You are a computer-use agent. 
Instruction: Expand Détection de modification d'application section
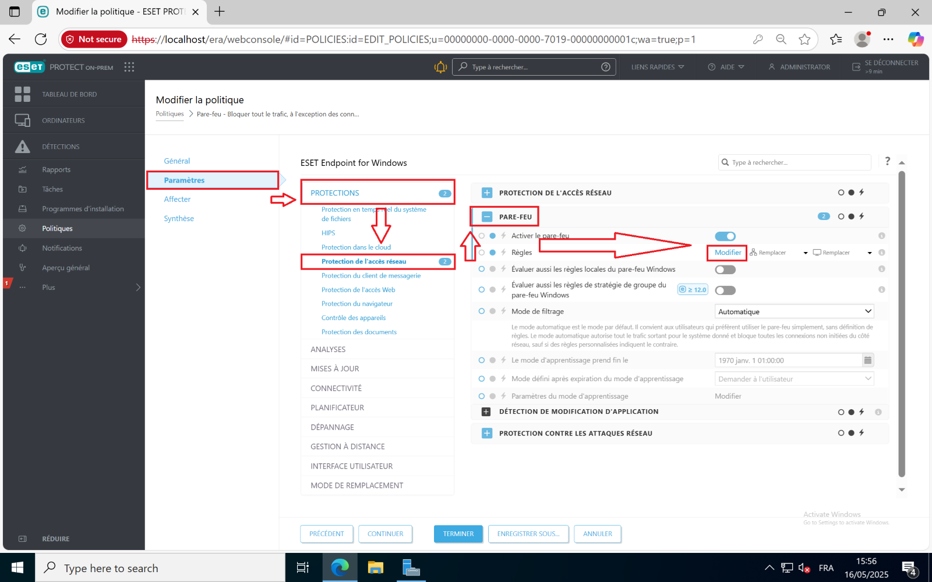coord(486,411)
